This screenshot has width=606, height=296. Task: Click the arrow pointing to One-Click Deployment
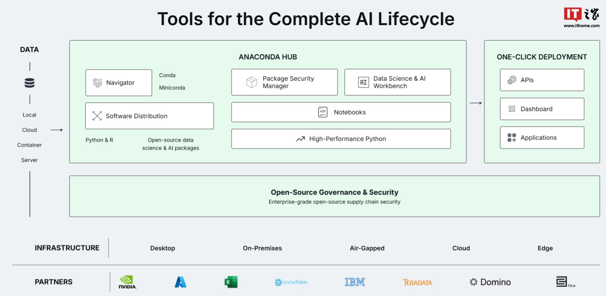pyautogui.click(x=476, y=102)
